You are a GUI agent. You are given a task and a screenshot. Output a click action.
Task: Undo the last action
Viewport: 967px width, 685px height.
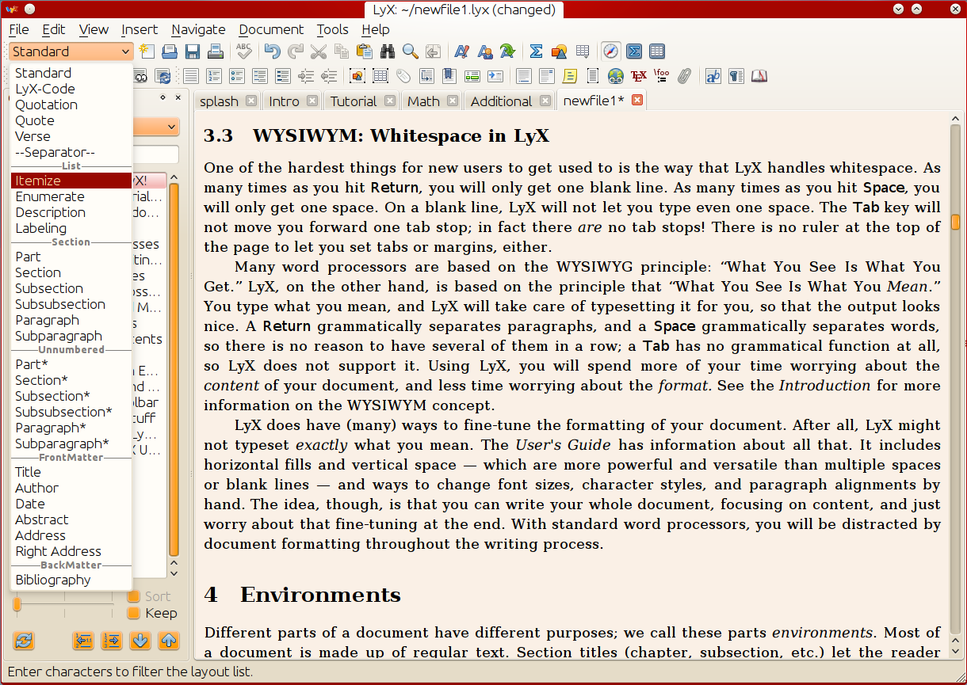[x=273, y=51]
